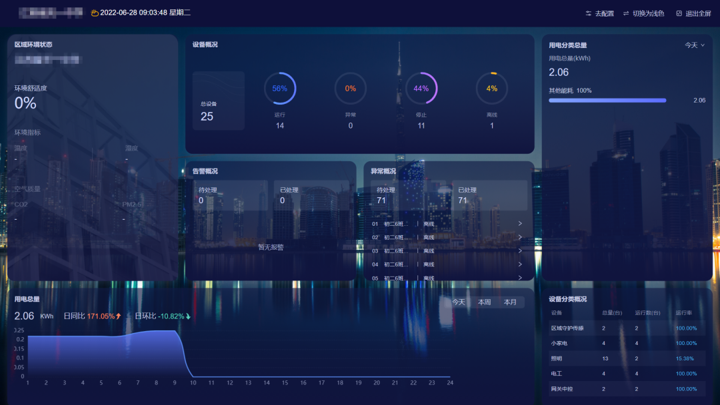Expand abnormal row 05 chevron
The width and height of the screenshot is (720, 405).
click(x=520, y=278)
